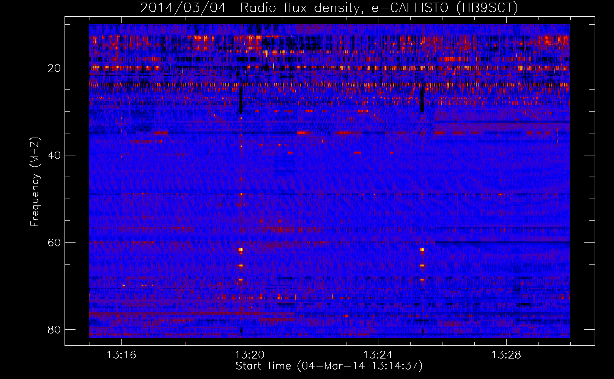Click the time tick label "13:24"

378,355
